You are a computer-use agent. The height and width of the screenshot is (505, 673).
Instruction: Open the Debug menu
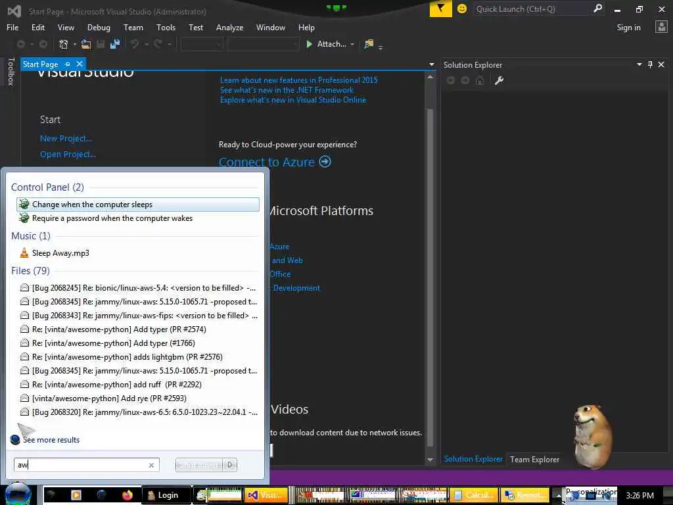point(99,28)
